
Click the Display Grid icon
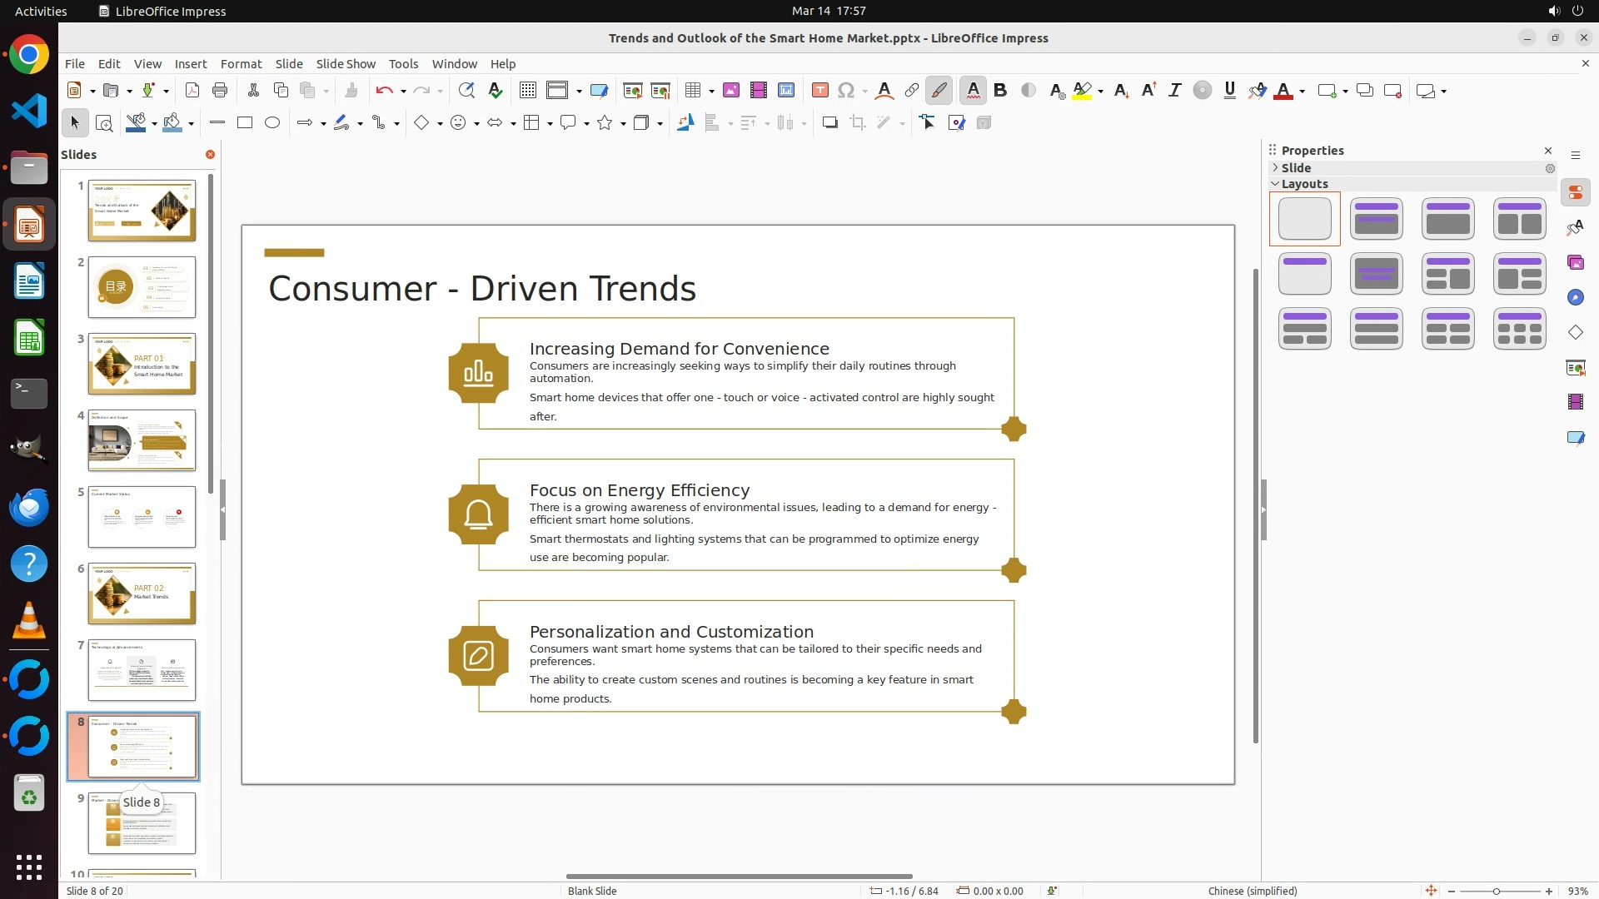[527, 91]
